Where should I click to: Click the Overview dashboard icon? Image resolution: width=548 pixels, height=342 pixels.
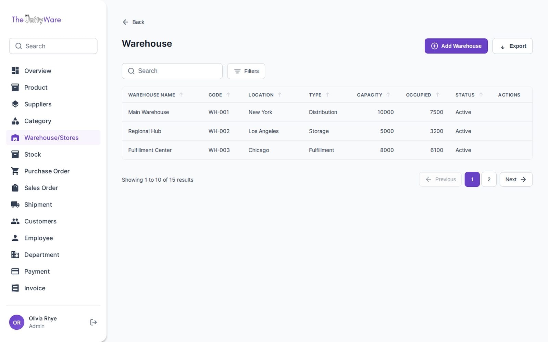tap(15, 71)
